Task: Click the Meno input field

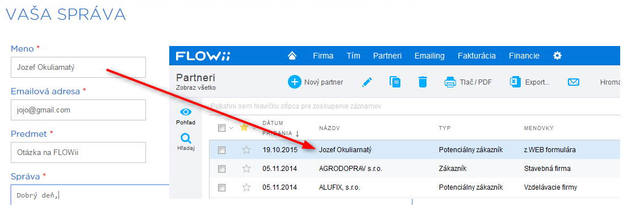Action: [78, 67]
